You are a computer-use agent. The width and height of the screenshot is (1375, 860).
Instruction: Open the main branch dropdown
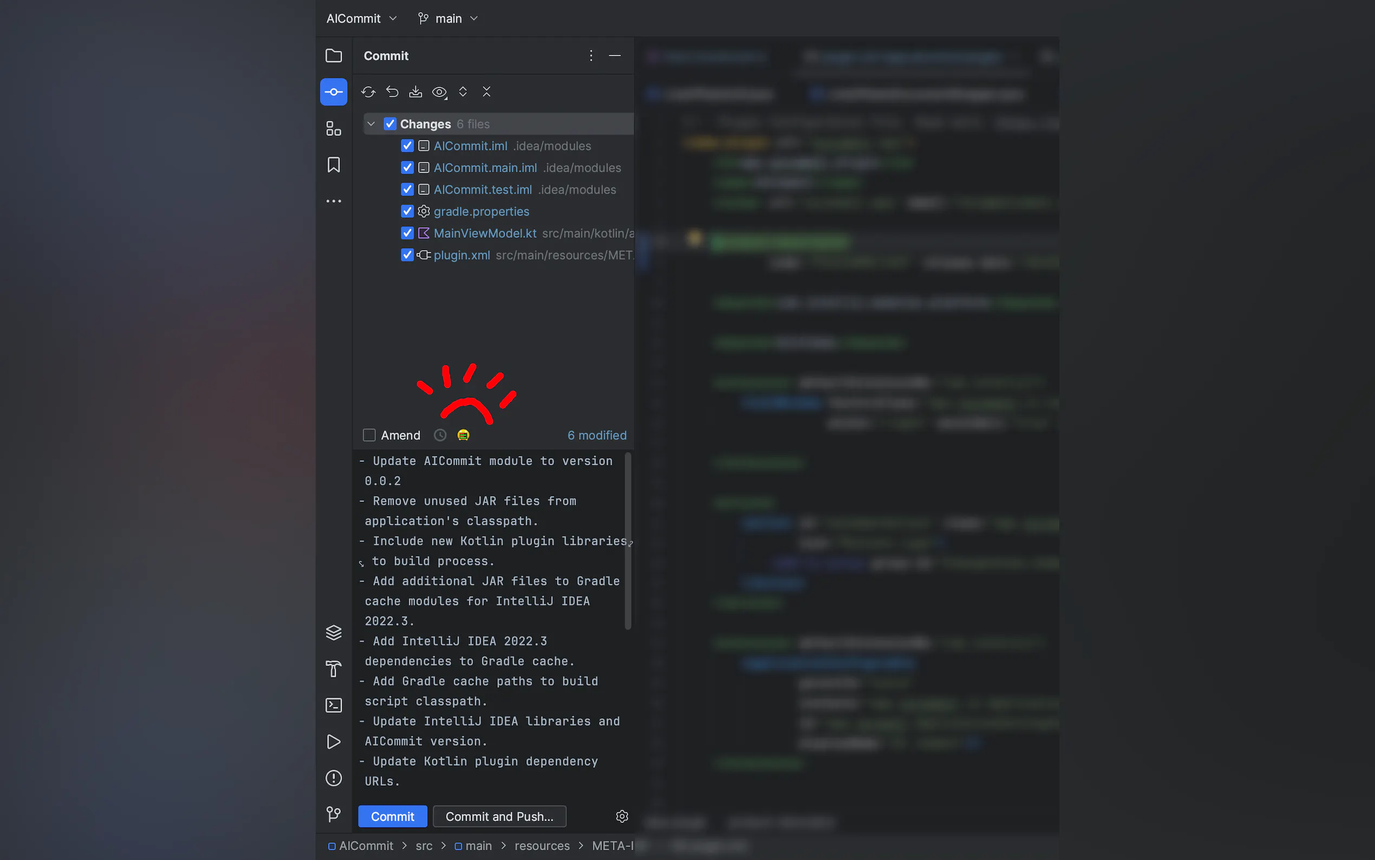click(x=448, y=19)
